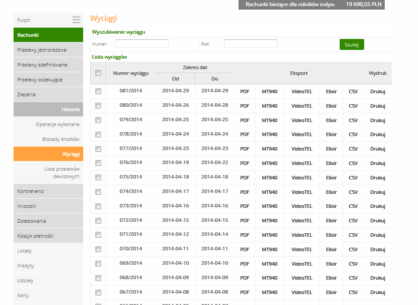Export statement 079/2014 as CSV
This screenshot has height=305, width=418.
(x=353, y=120)
